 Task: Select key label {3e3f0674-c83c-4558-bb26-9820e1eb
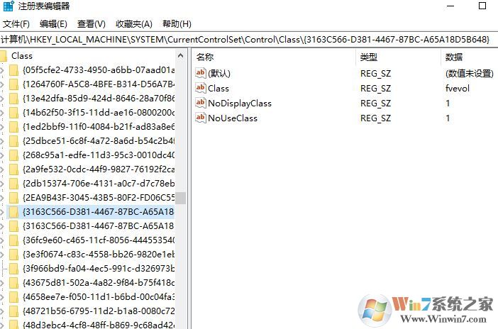(99, 255)
